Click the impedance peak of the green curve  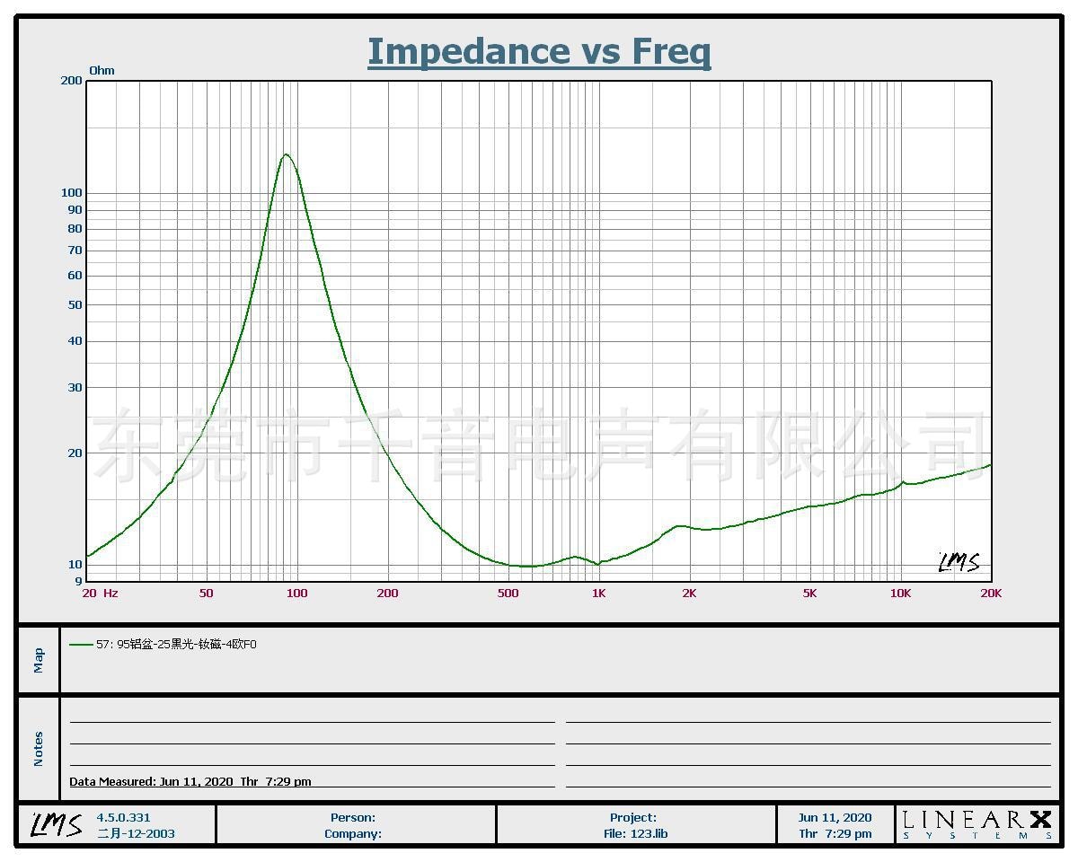click(286, 154)
